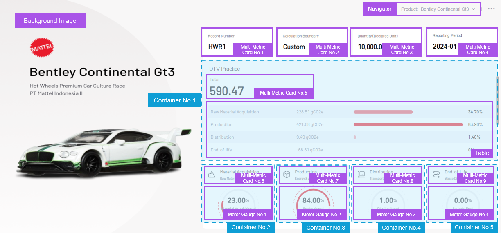Click the red Mattel logo
The width and height of the screenshot is (501, 235).
click(42, 48)
